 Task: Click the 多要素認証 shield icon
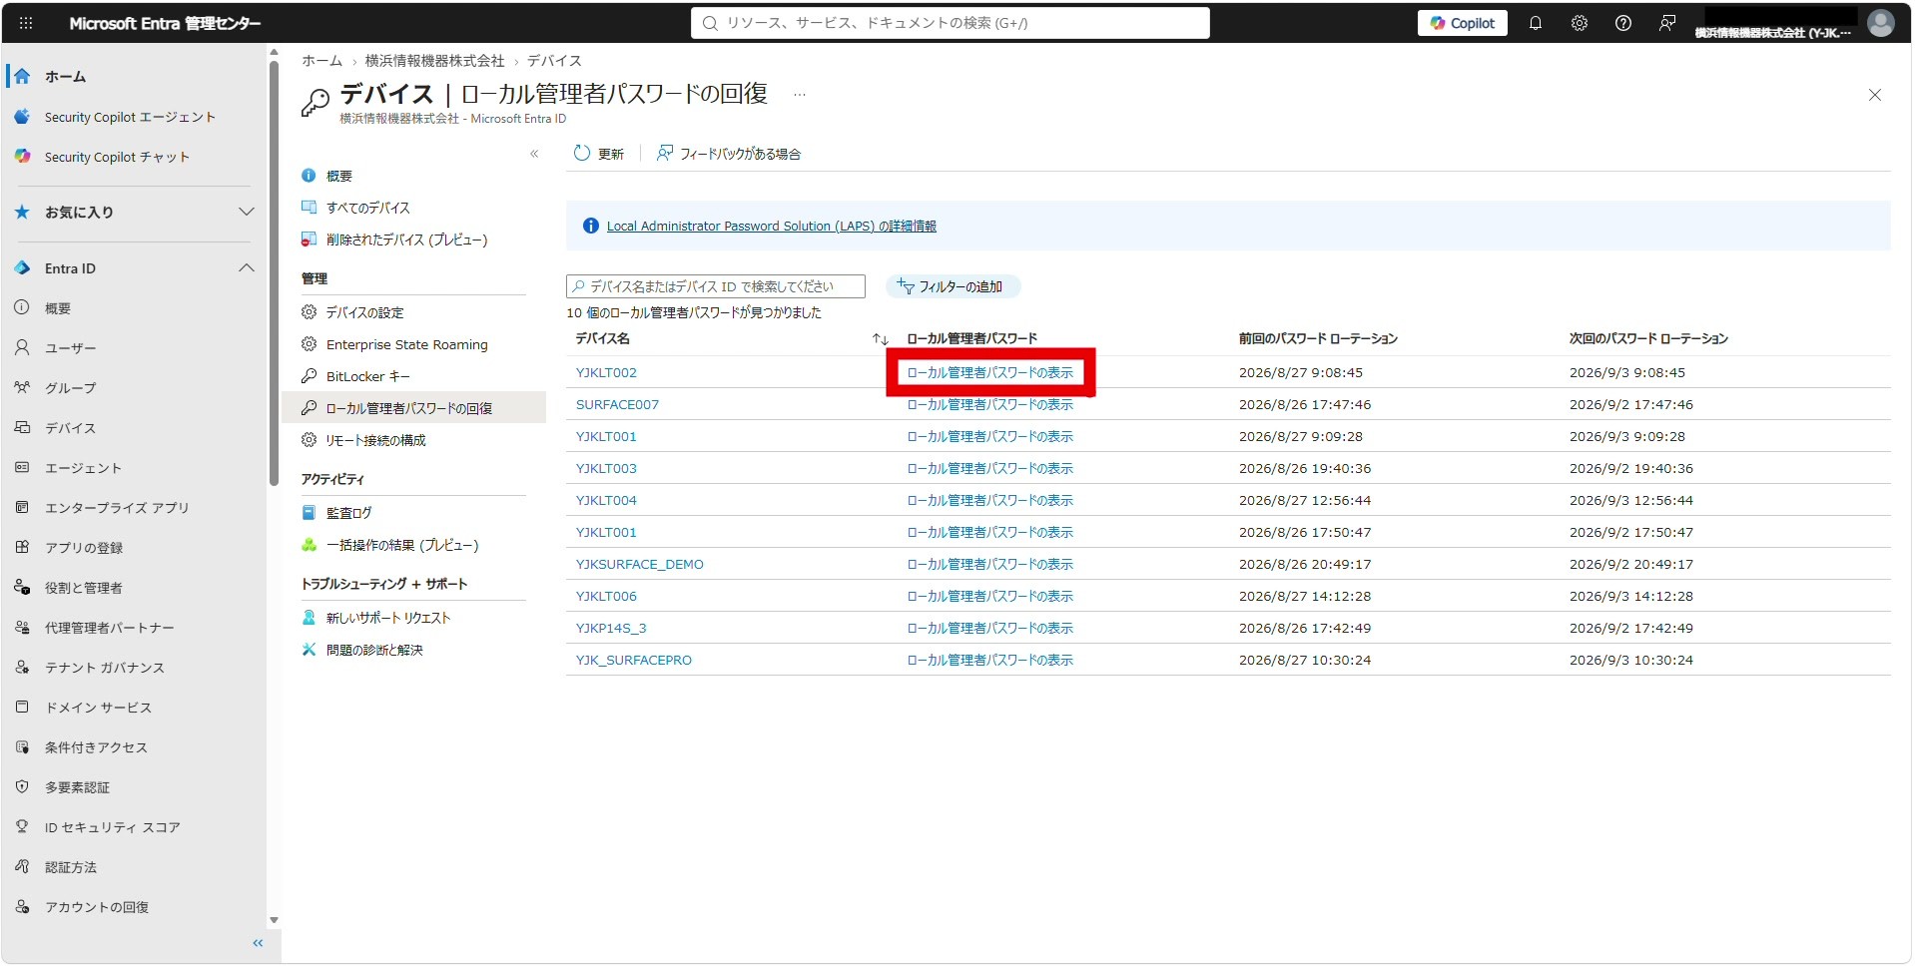coord(22,786)
